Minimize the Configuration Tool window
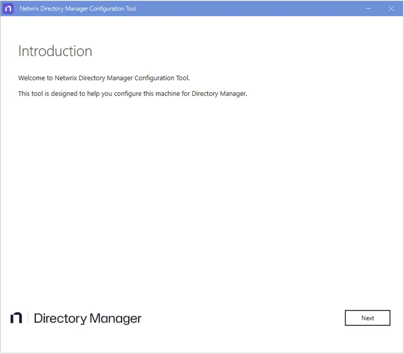404x354 pixels. (x=368, y=9)
